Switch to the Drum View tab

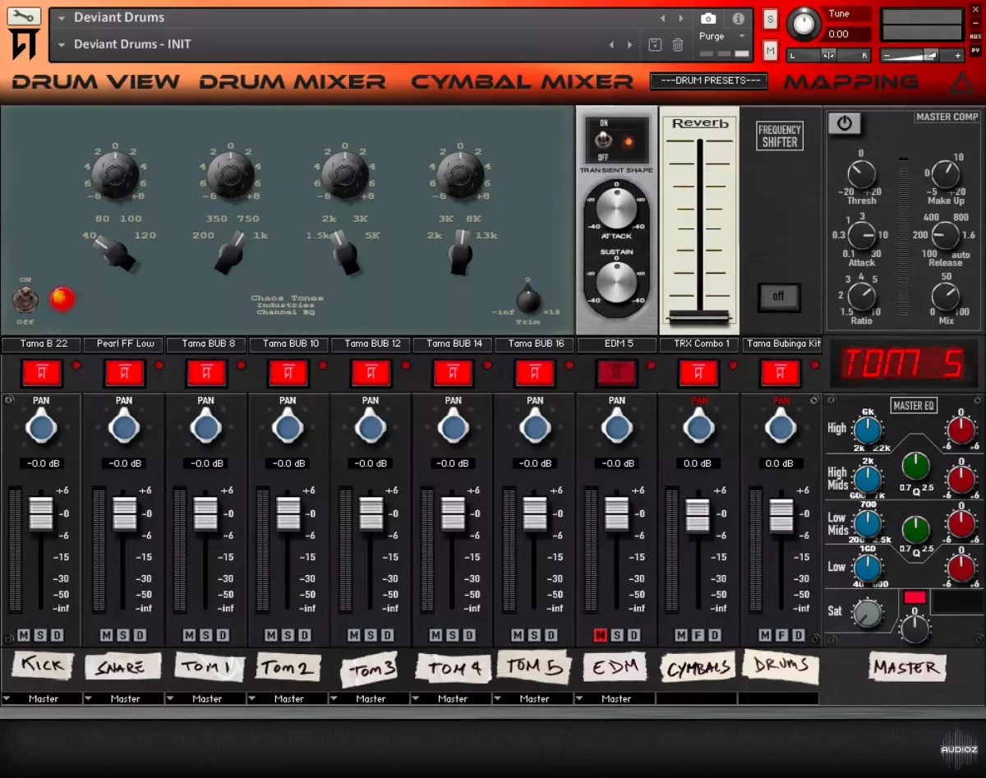click(95, 82)
